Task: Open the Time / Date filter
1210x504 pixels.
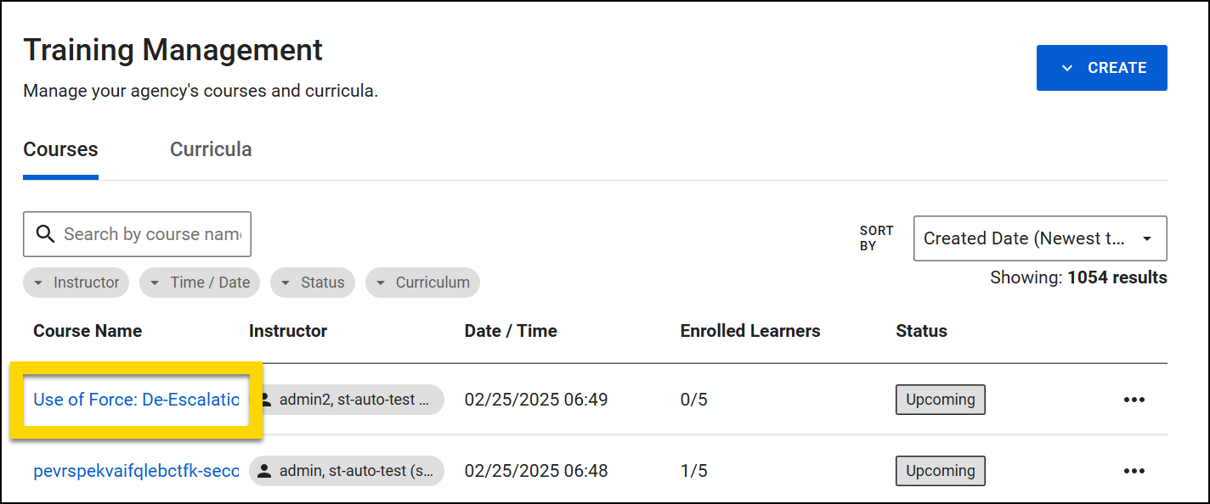Action: point(200,283)
